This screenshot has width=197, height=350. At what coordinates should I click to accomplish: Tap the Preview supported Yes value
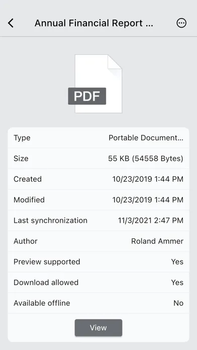pyautogui.click(x=177, y=261)
